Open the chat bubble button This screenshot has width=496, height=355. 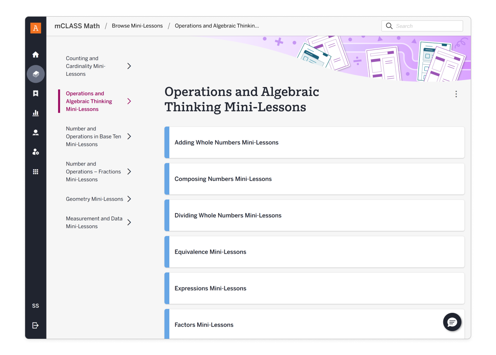point(452,322)
